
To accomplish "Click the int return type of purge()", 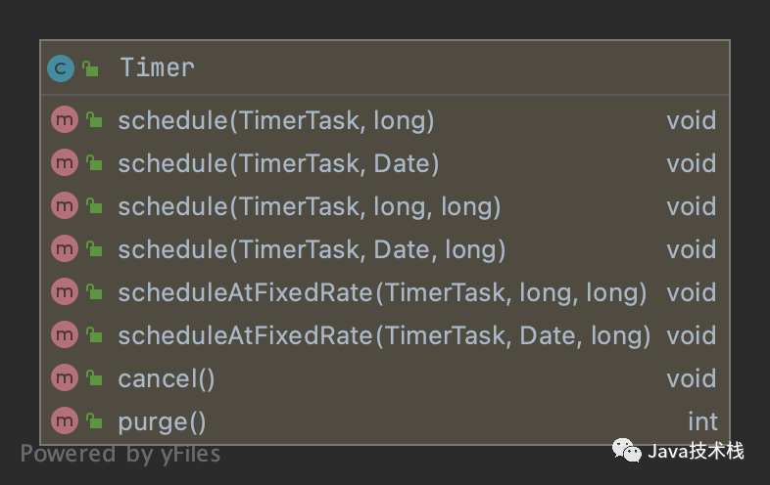I will pos(702,421).
